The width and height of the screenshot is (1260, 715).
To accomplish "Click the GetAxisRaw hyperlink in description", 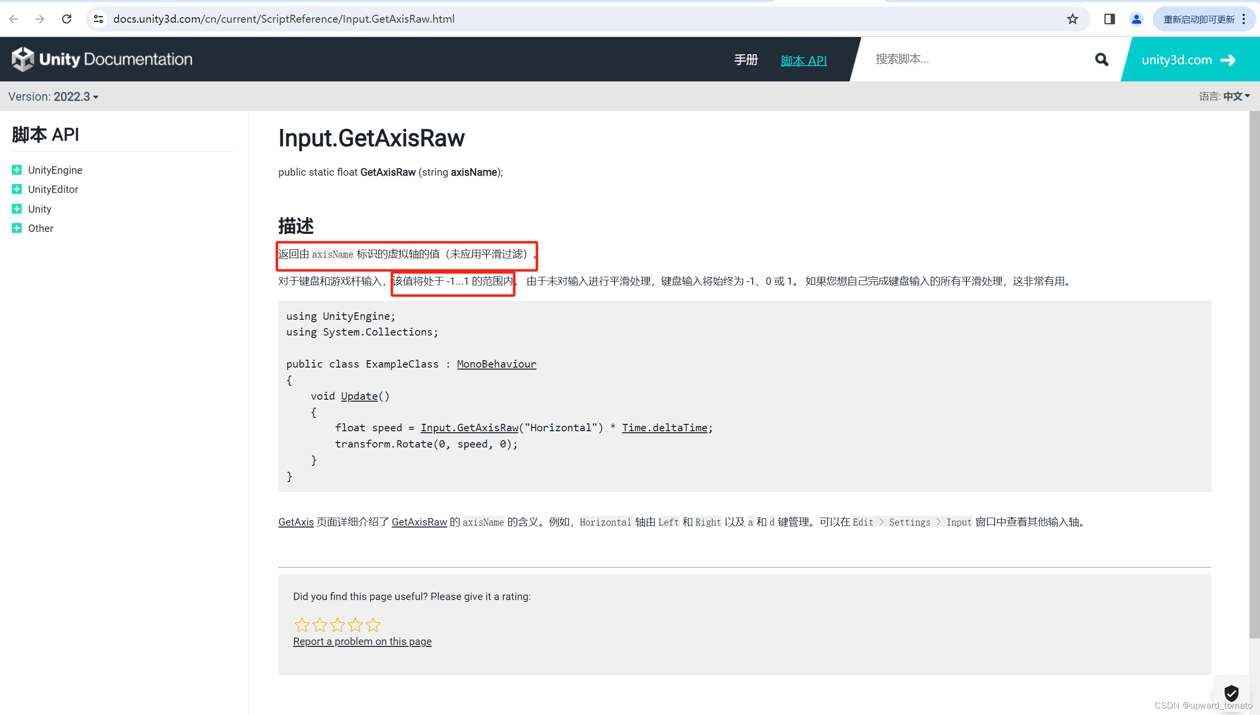I will point(419,521).
